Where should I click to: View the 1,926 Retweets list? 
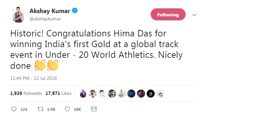coord(26,94)
